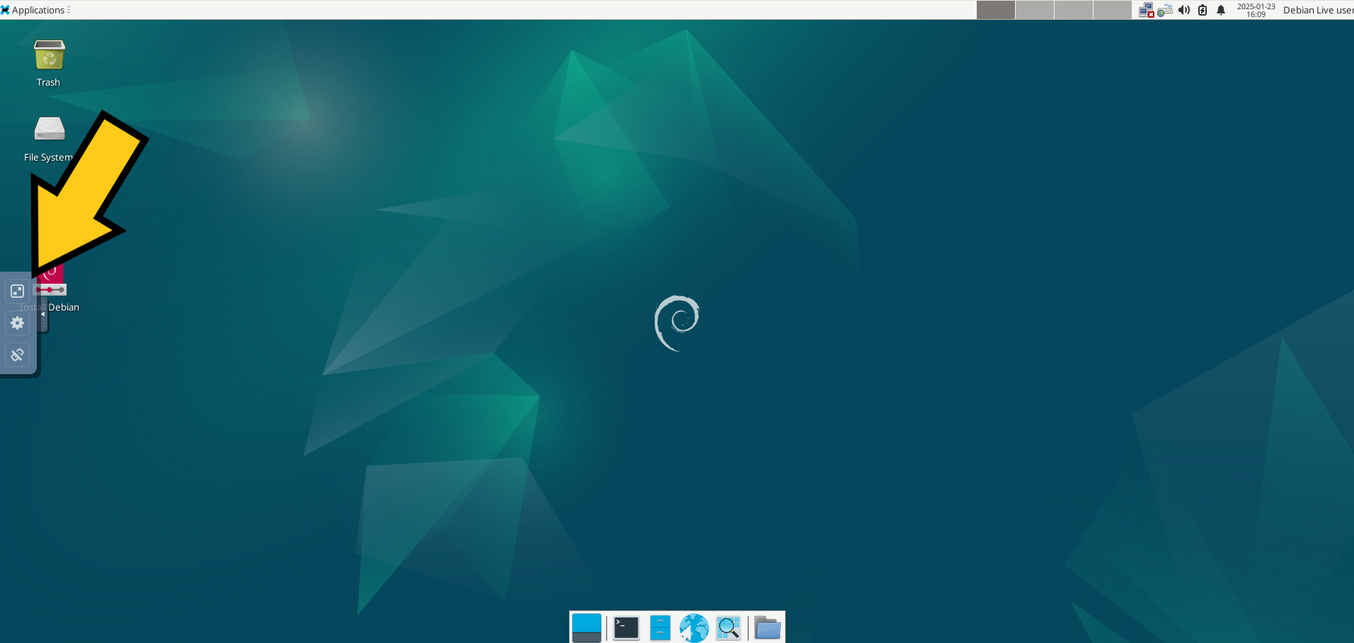This screenshot has width=1354, height=643.
Task: Open the notifications bell icon
Action: tap(1221, 10)
